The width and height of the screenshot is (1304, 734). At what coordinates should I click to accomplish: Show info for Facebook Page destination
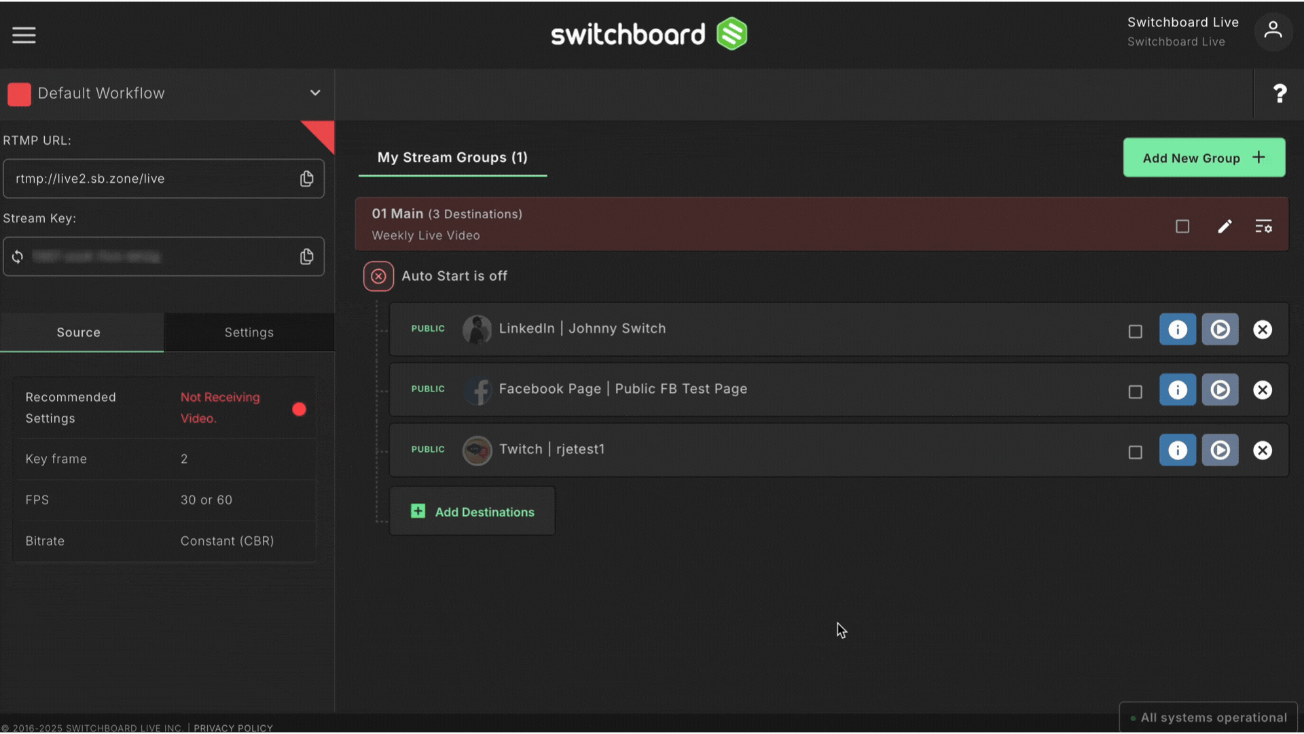[x=1178, y=390]
